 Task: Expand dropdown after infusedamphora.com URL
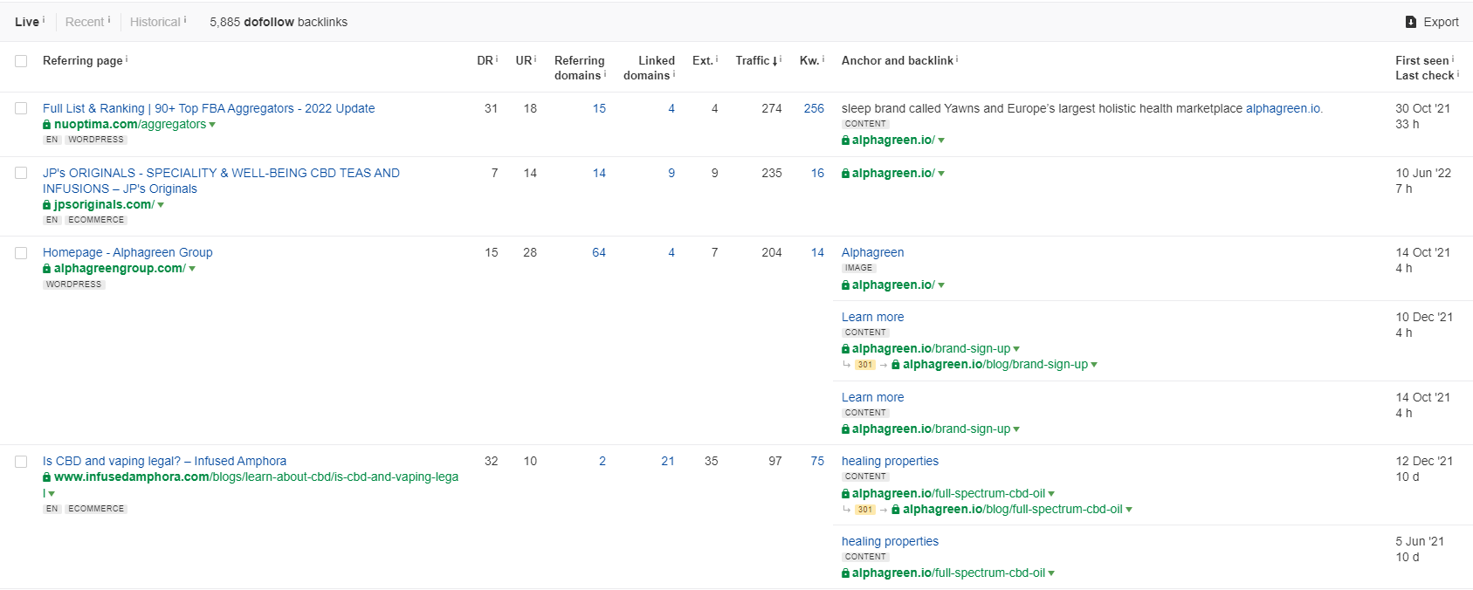click(52, 494)
